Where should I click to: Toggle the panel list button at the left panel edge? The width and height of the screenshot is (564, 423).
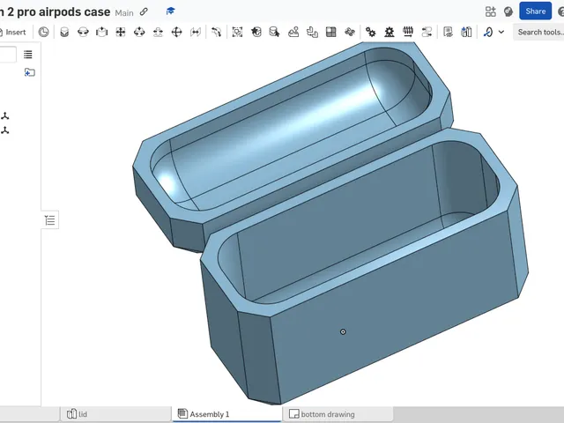click(x=49, y=219)
